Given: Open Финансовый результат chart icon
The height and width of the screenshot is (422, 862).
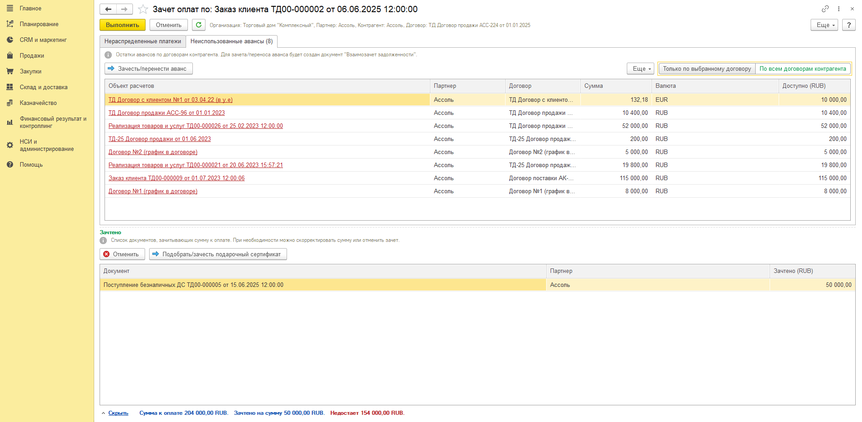Looking at the screenshot, I should point(10,123).
